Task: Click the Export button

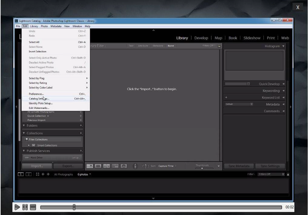Action: pos(68,166)
